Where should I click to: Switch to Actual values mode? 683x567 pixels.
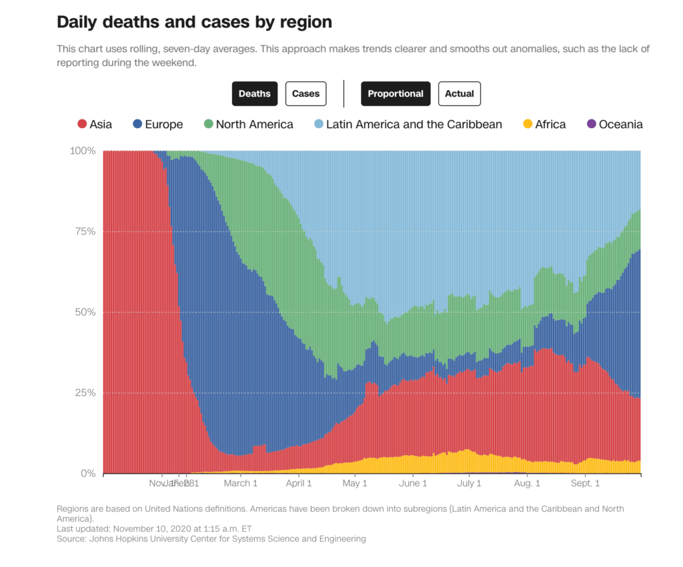click(459, 93)
